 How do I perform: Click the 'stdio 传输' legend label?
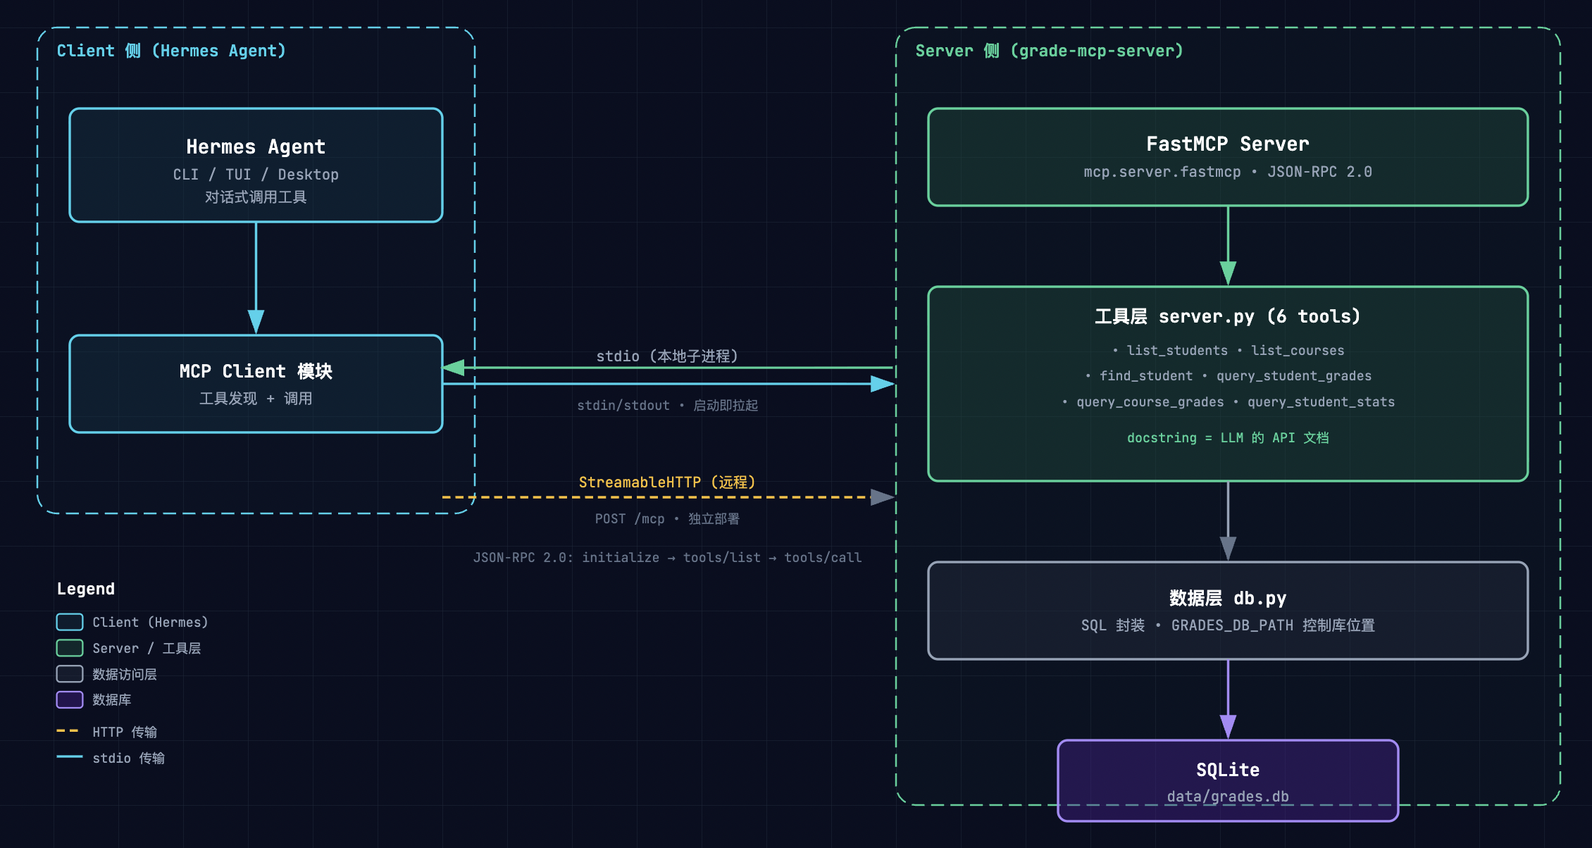[129, 759]
